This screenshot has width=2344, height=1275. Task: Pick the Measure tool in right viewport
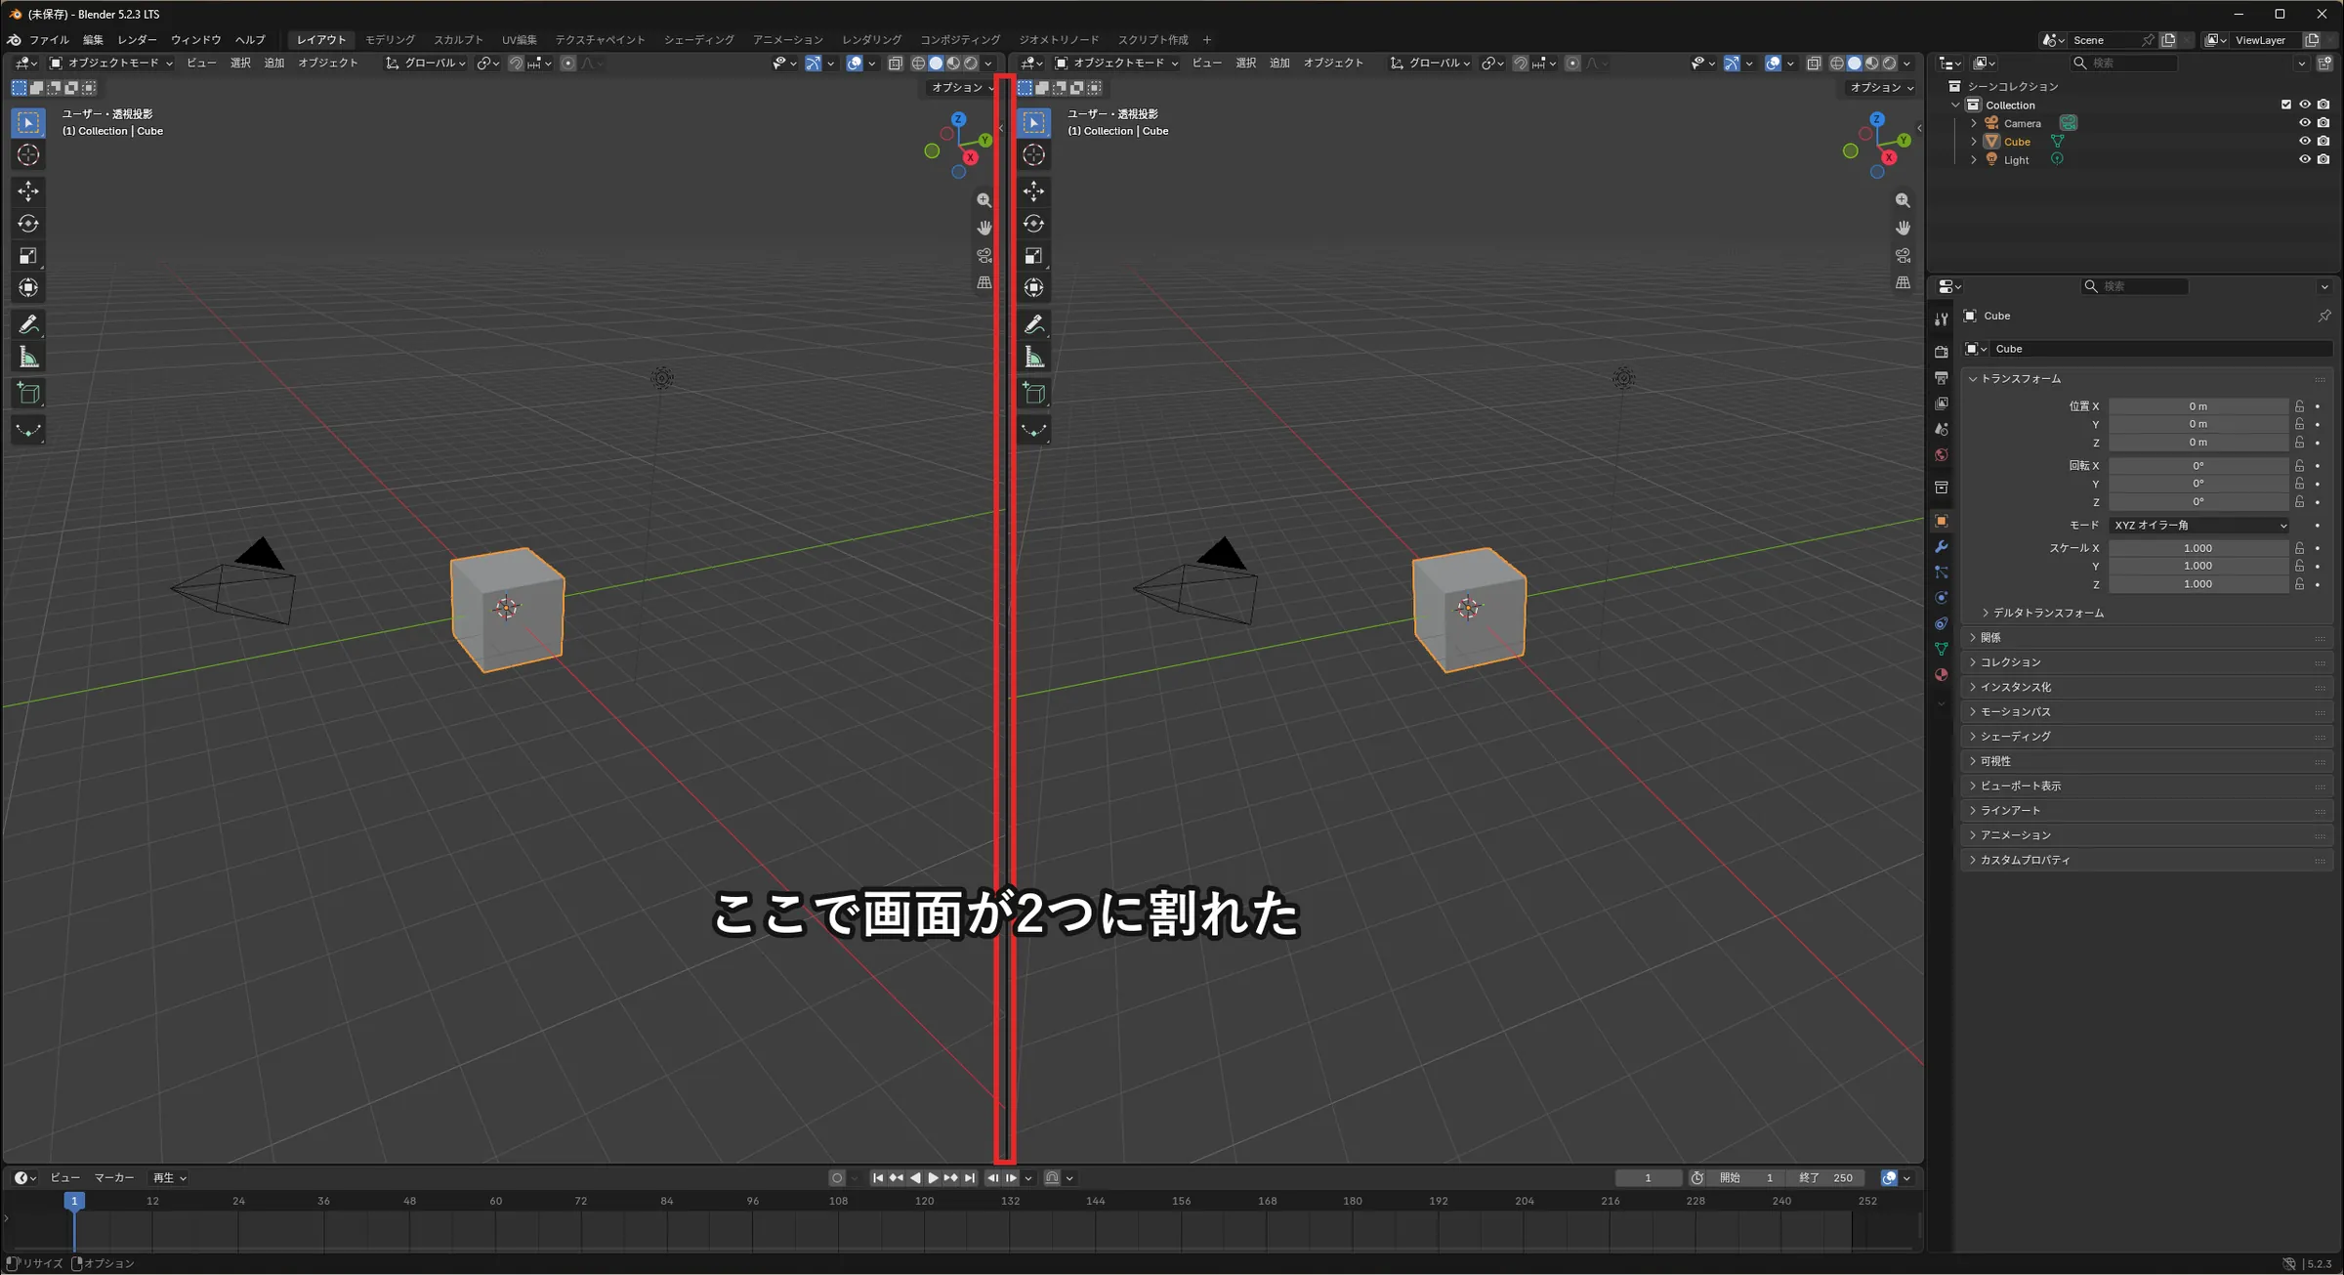[x=1033, y=358]
